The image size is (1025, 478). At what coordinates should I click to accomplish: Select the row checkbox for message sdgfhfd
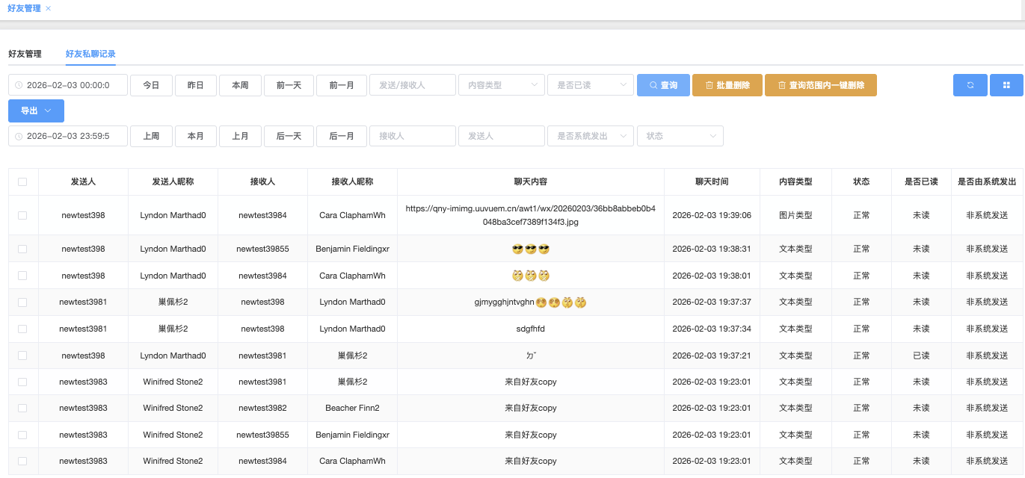pyautogui.click(x=22, y=329)
